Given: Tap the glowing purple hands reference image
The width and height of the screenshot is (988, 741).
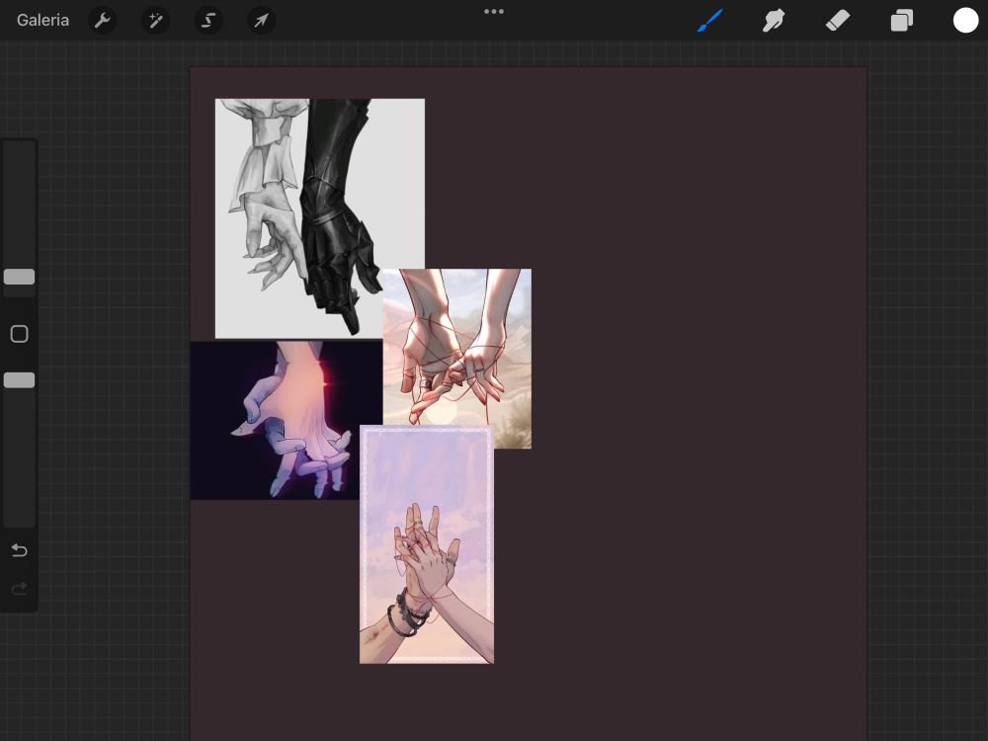Looking at the screenshot, I should (x=276, y=420).
